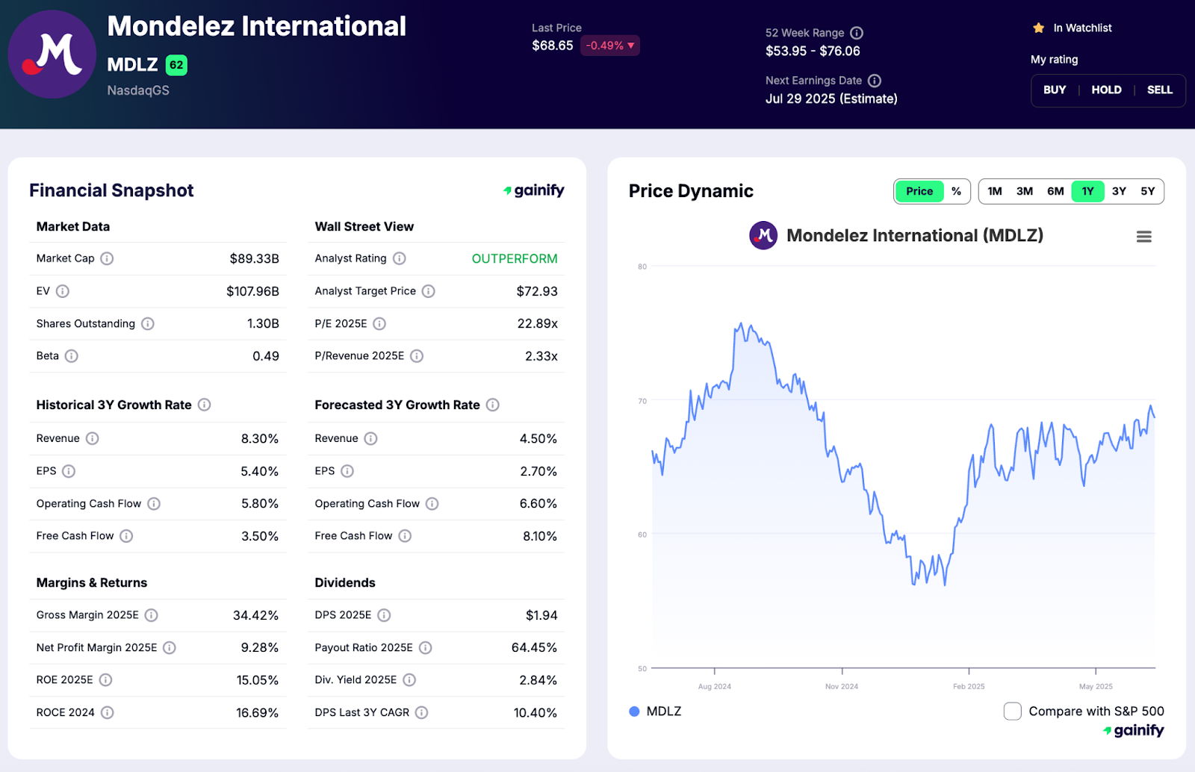This screenshot has width=1195, height=772.
Task: Open the Div. Yield 2025E info icon
Action: coord(409,679)
